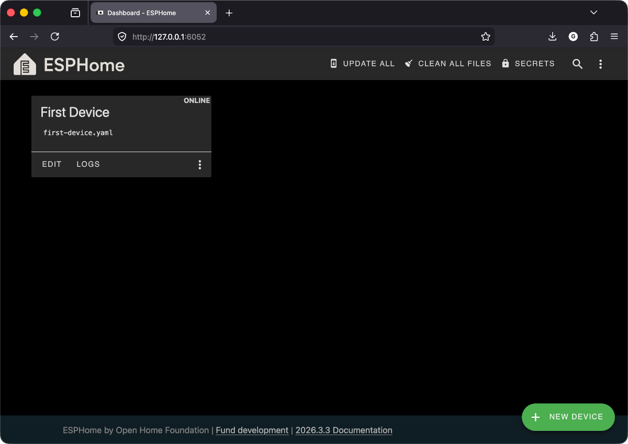Click the Update All download icon
The image size is (628, 444).
pyautogui.click(x=334, y=63)
